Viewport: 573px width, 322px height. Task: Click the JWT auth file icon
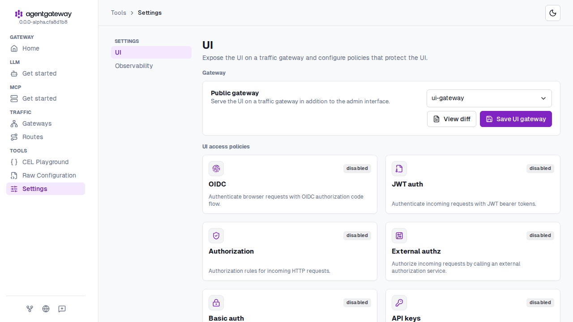click(x=399, y=169)
